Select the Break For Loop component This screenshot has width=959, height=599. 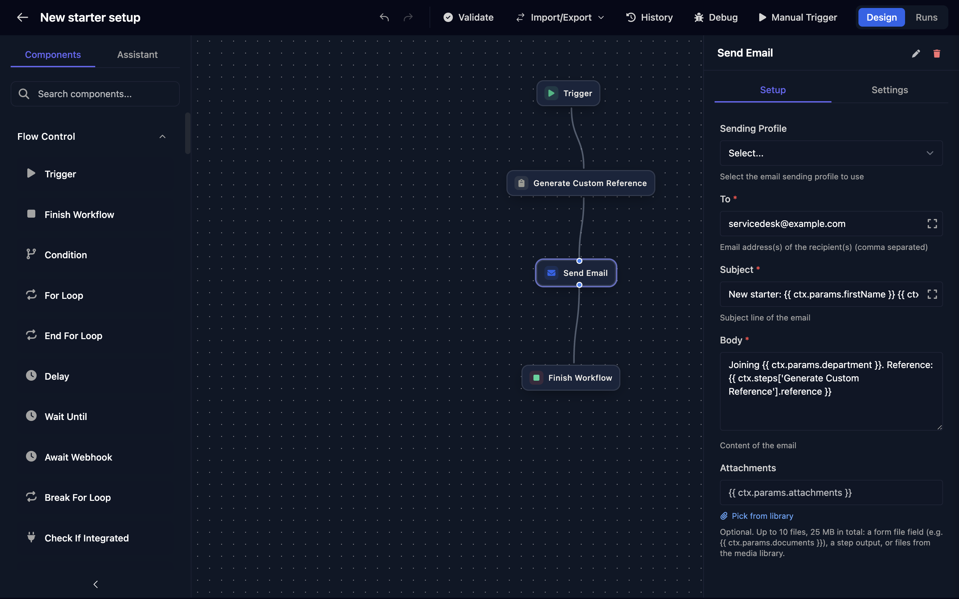tap(95, 497)
